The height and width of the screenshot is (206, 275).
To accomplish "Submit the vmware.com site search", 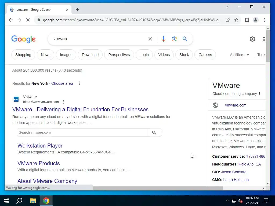I will click(154, 133).
